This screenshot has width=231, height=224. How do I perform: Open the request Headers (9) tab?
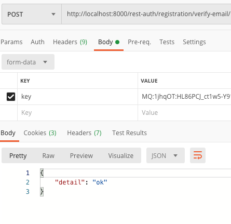pyautogui.click(x=70, y=42)
